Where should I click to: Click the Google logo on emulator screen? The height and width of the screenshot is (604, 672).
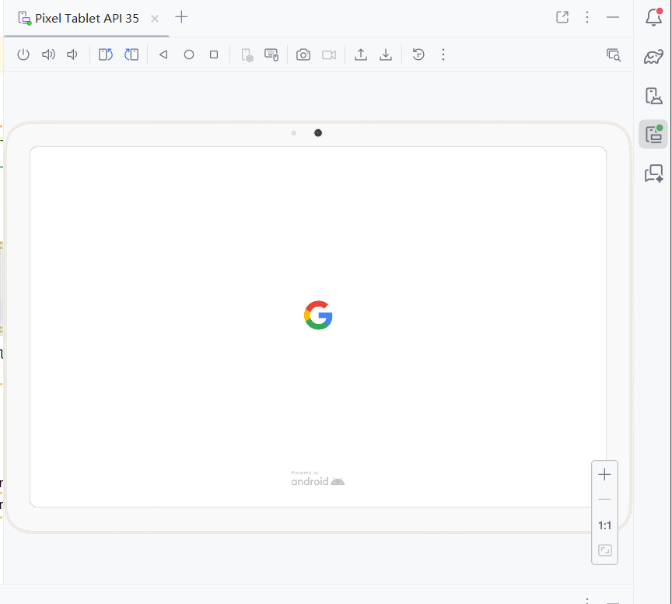point(318,315)
